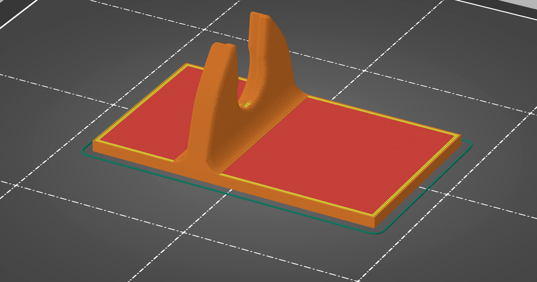Click the yellow perimeter at base's right corner
Image resolution: width=537 pixels, height=282 pixels.
tap(457, 135)
